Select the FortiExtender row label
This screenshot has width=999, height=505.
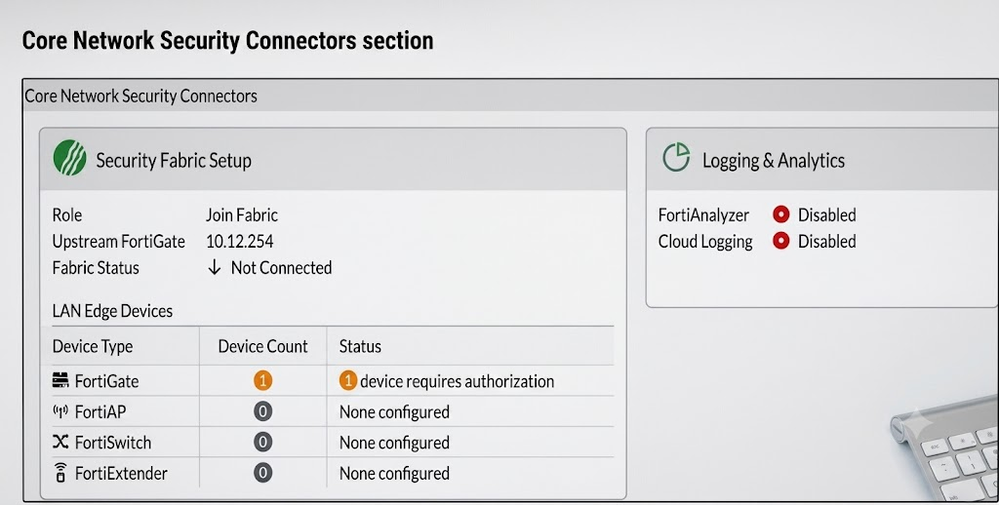(121, 473)
